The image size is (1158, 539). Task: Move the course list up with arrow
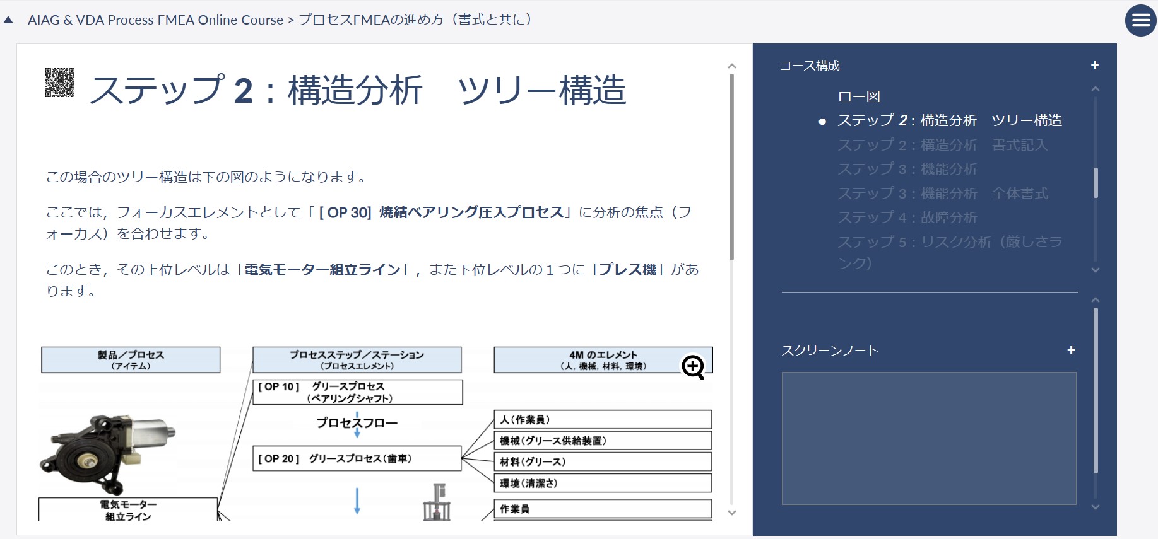pos(1096,90)
